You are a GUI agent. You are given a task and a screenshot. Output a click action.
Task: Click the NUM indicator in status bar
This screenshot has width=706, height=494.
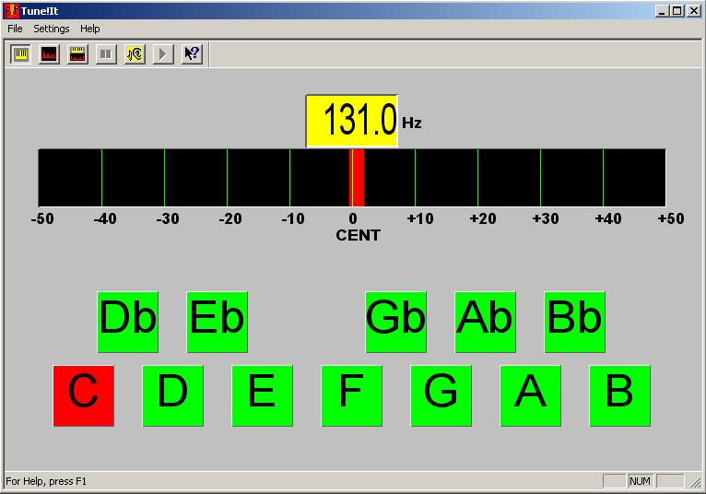pyautogui.click(x=640, y=481)
